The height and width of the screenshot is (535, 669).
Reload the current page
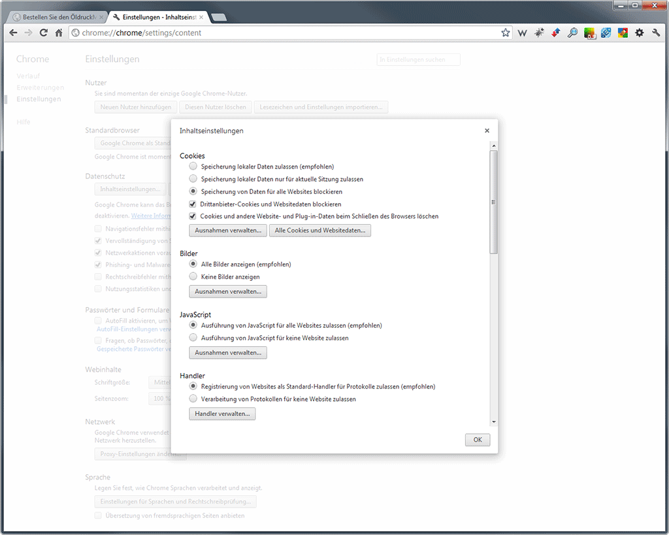[x=44, y=33]
